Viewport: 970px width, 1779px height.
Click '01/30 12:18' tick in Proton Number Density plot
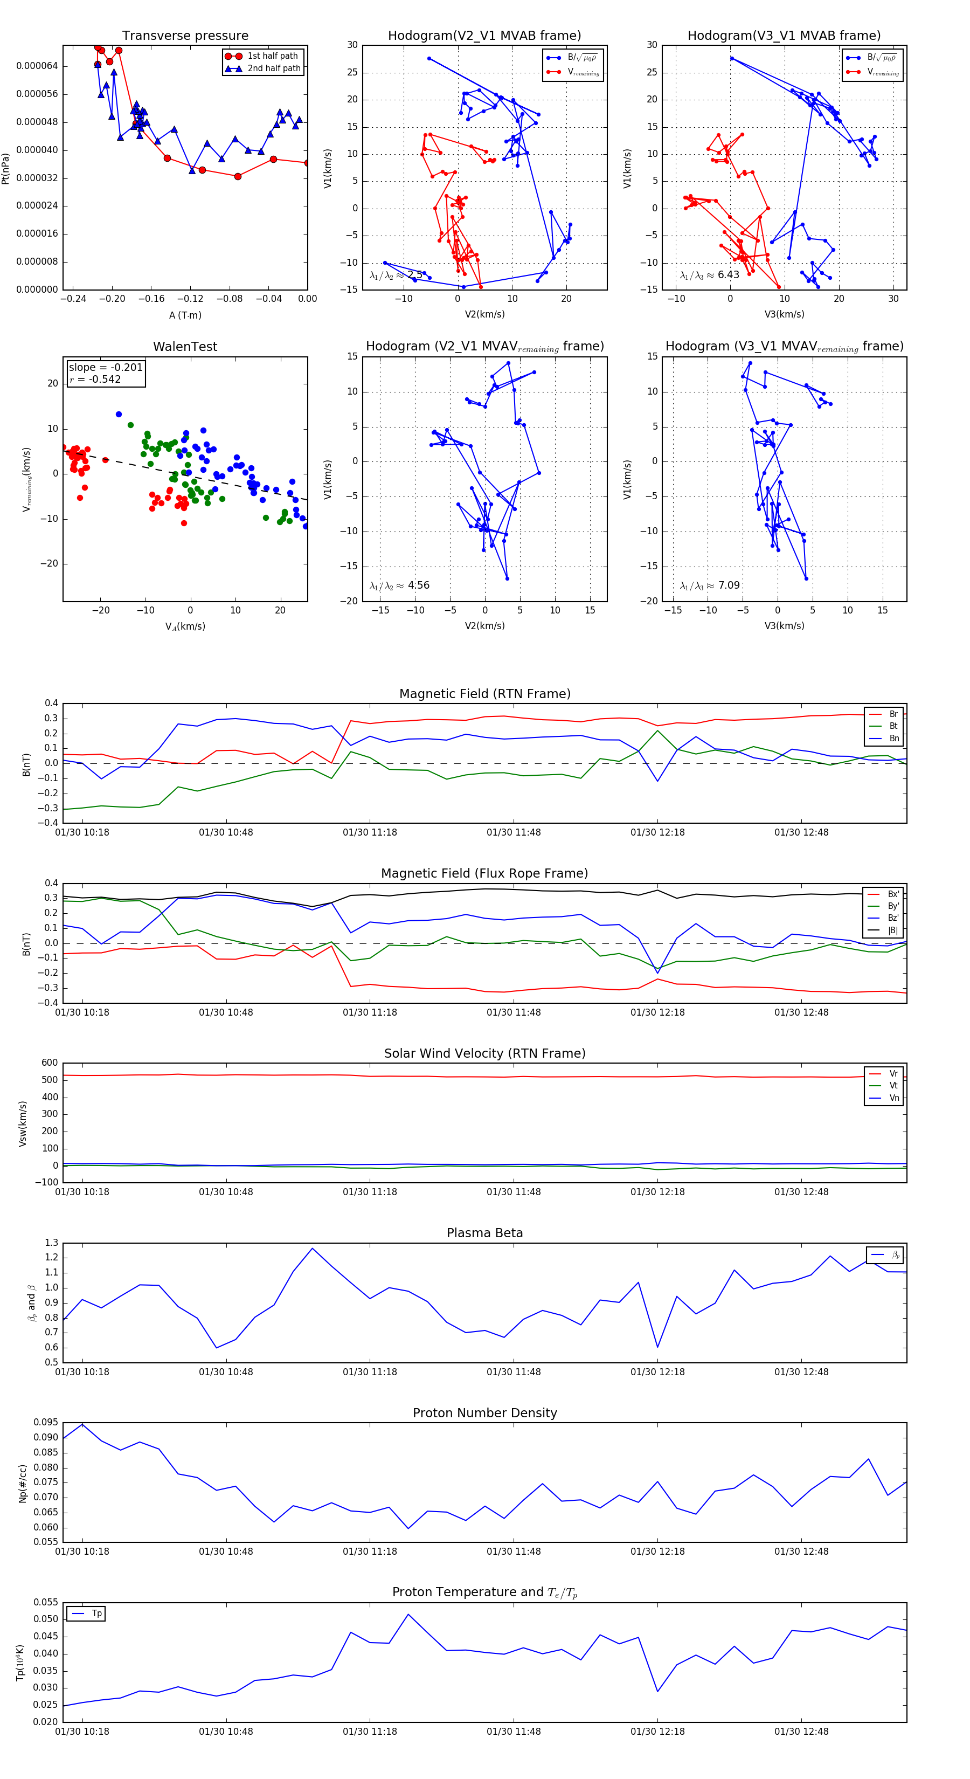pos(657,1552)
